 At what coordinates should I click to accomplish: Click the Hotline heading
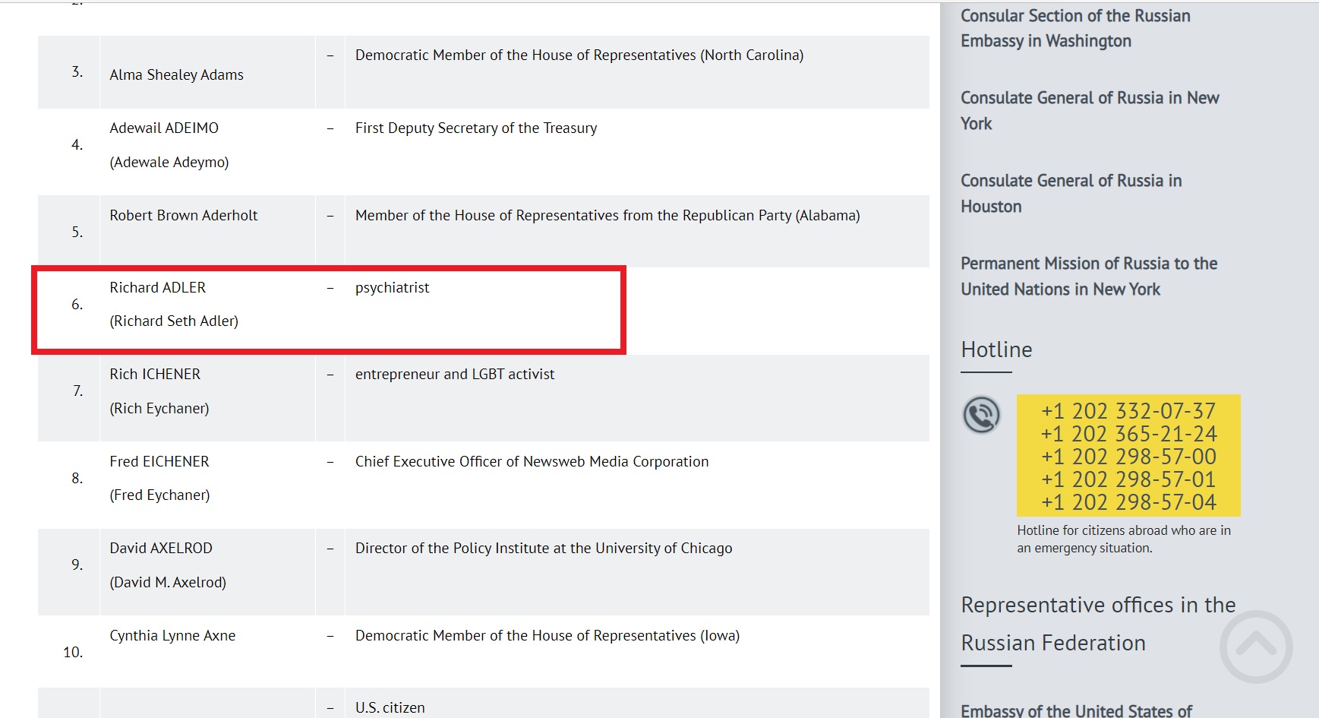tap(996, 350)
